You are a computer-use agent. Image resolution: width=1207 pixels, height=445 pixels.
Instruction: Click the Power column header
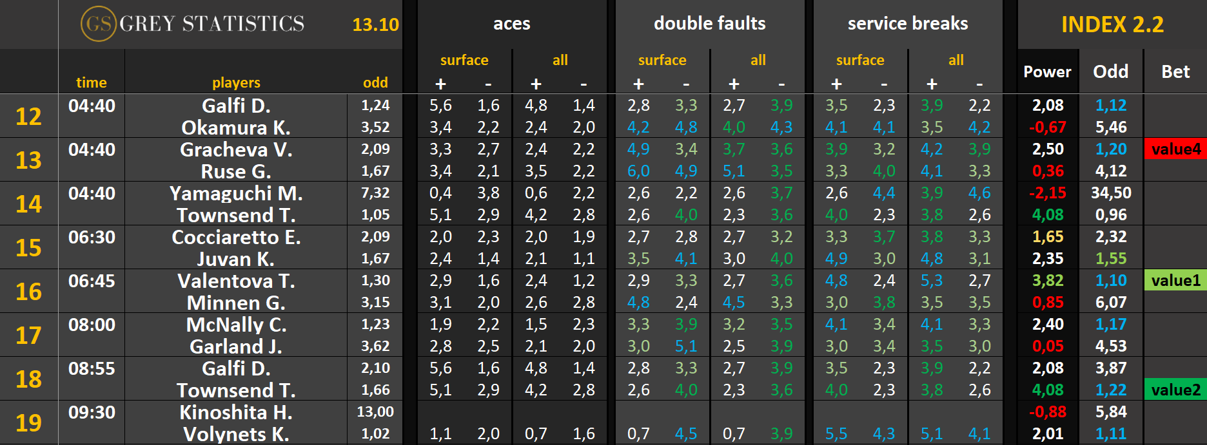tap(1047, 72)
